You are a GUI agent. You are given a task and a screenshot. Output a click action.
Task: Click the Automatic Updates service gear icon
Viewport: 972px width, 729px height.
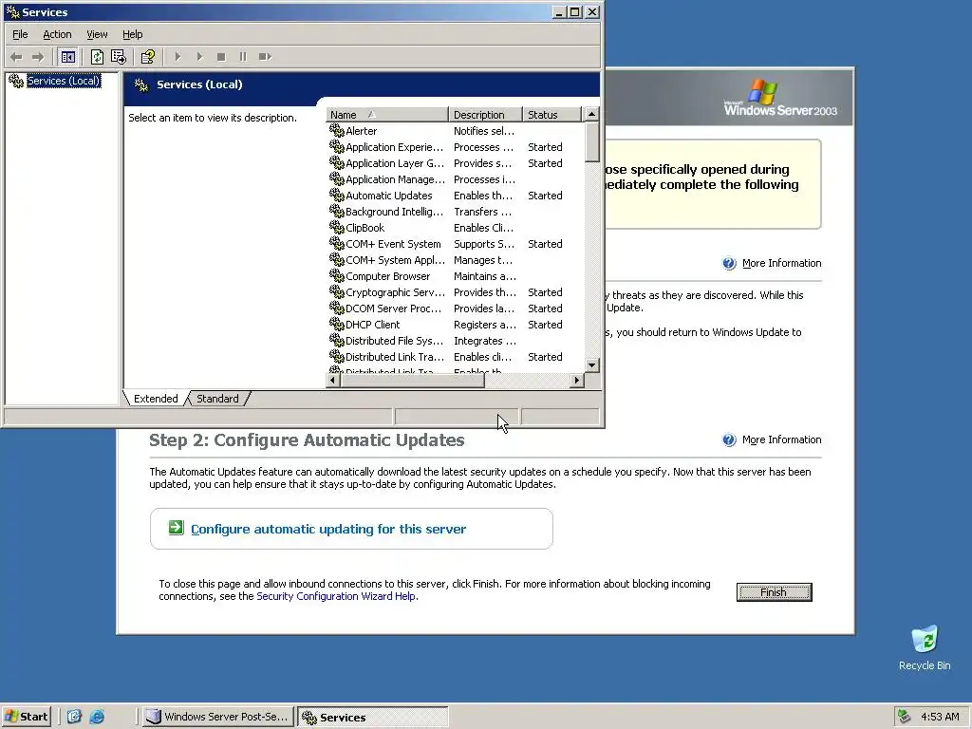[x=337, y=196]
